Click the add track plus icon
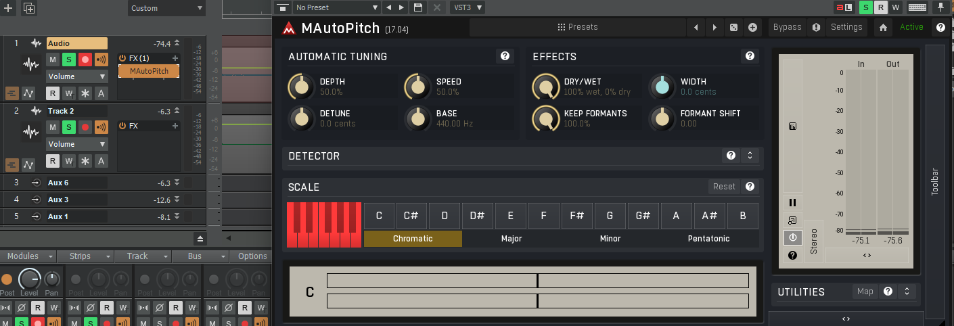 pyautogui.click(x=8, y=8)
